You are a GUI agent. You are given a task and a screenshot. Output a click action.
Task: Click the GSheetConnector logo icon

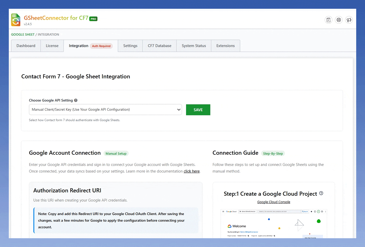point(16,20)
